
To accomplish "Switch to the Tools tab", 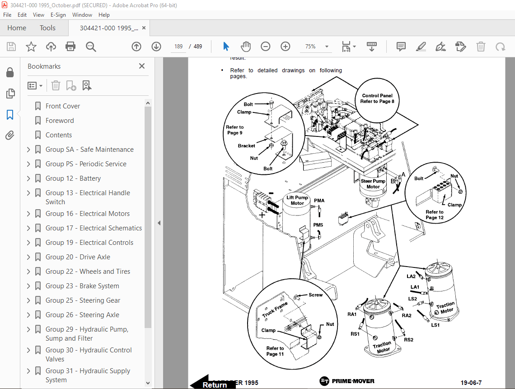I will click(47, 28).
